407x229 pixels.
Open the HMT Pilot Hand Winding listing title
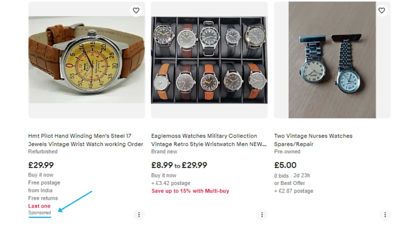85,140
